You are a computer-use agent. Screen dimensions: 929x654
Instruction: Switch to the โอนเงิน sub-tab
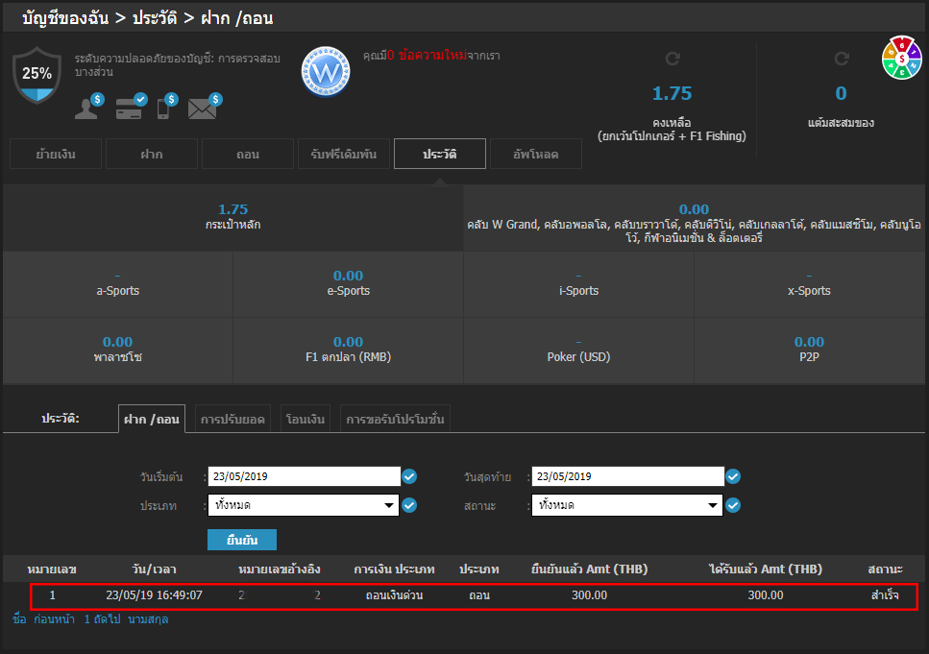pos(306,420)
